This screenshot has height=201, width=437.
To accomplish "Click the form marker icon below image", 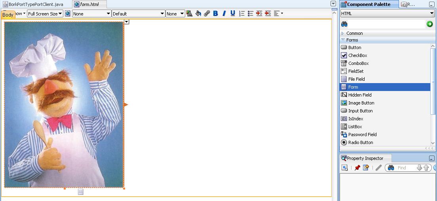I will point(80,192).
